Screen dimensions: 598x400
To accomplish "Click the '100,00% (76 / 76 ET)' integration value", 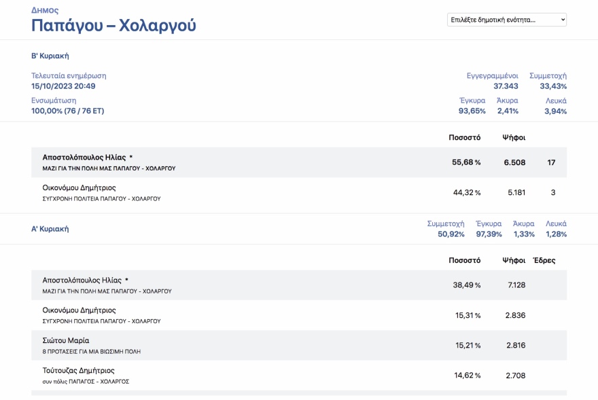I will point(68,111).
